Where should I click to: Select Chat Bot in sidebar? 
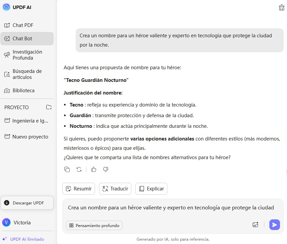[22, 39]
